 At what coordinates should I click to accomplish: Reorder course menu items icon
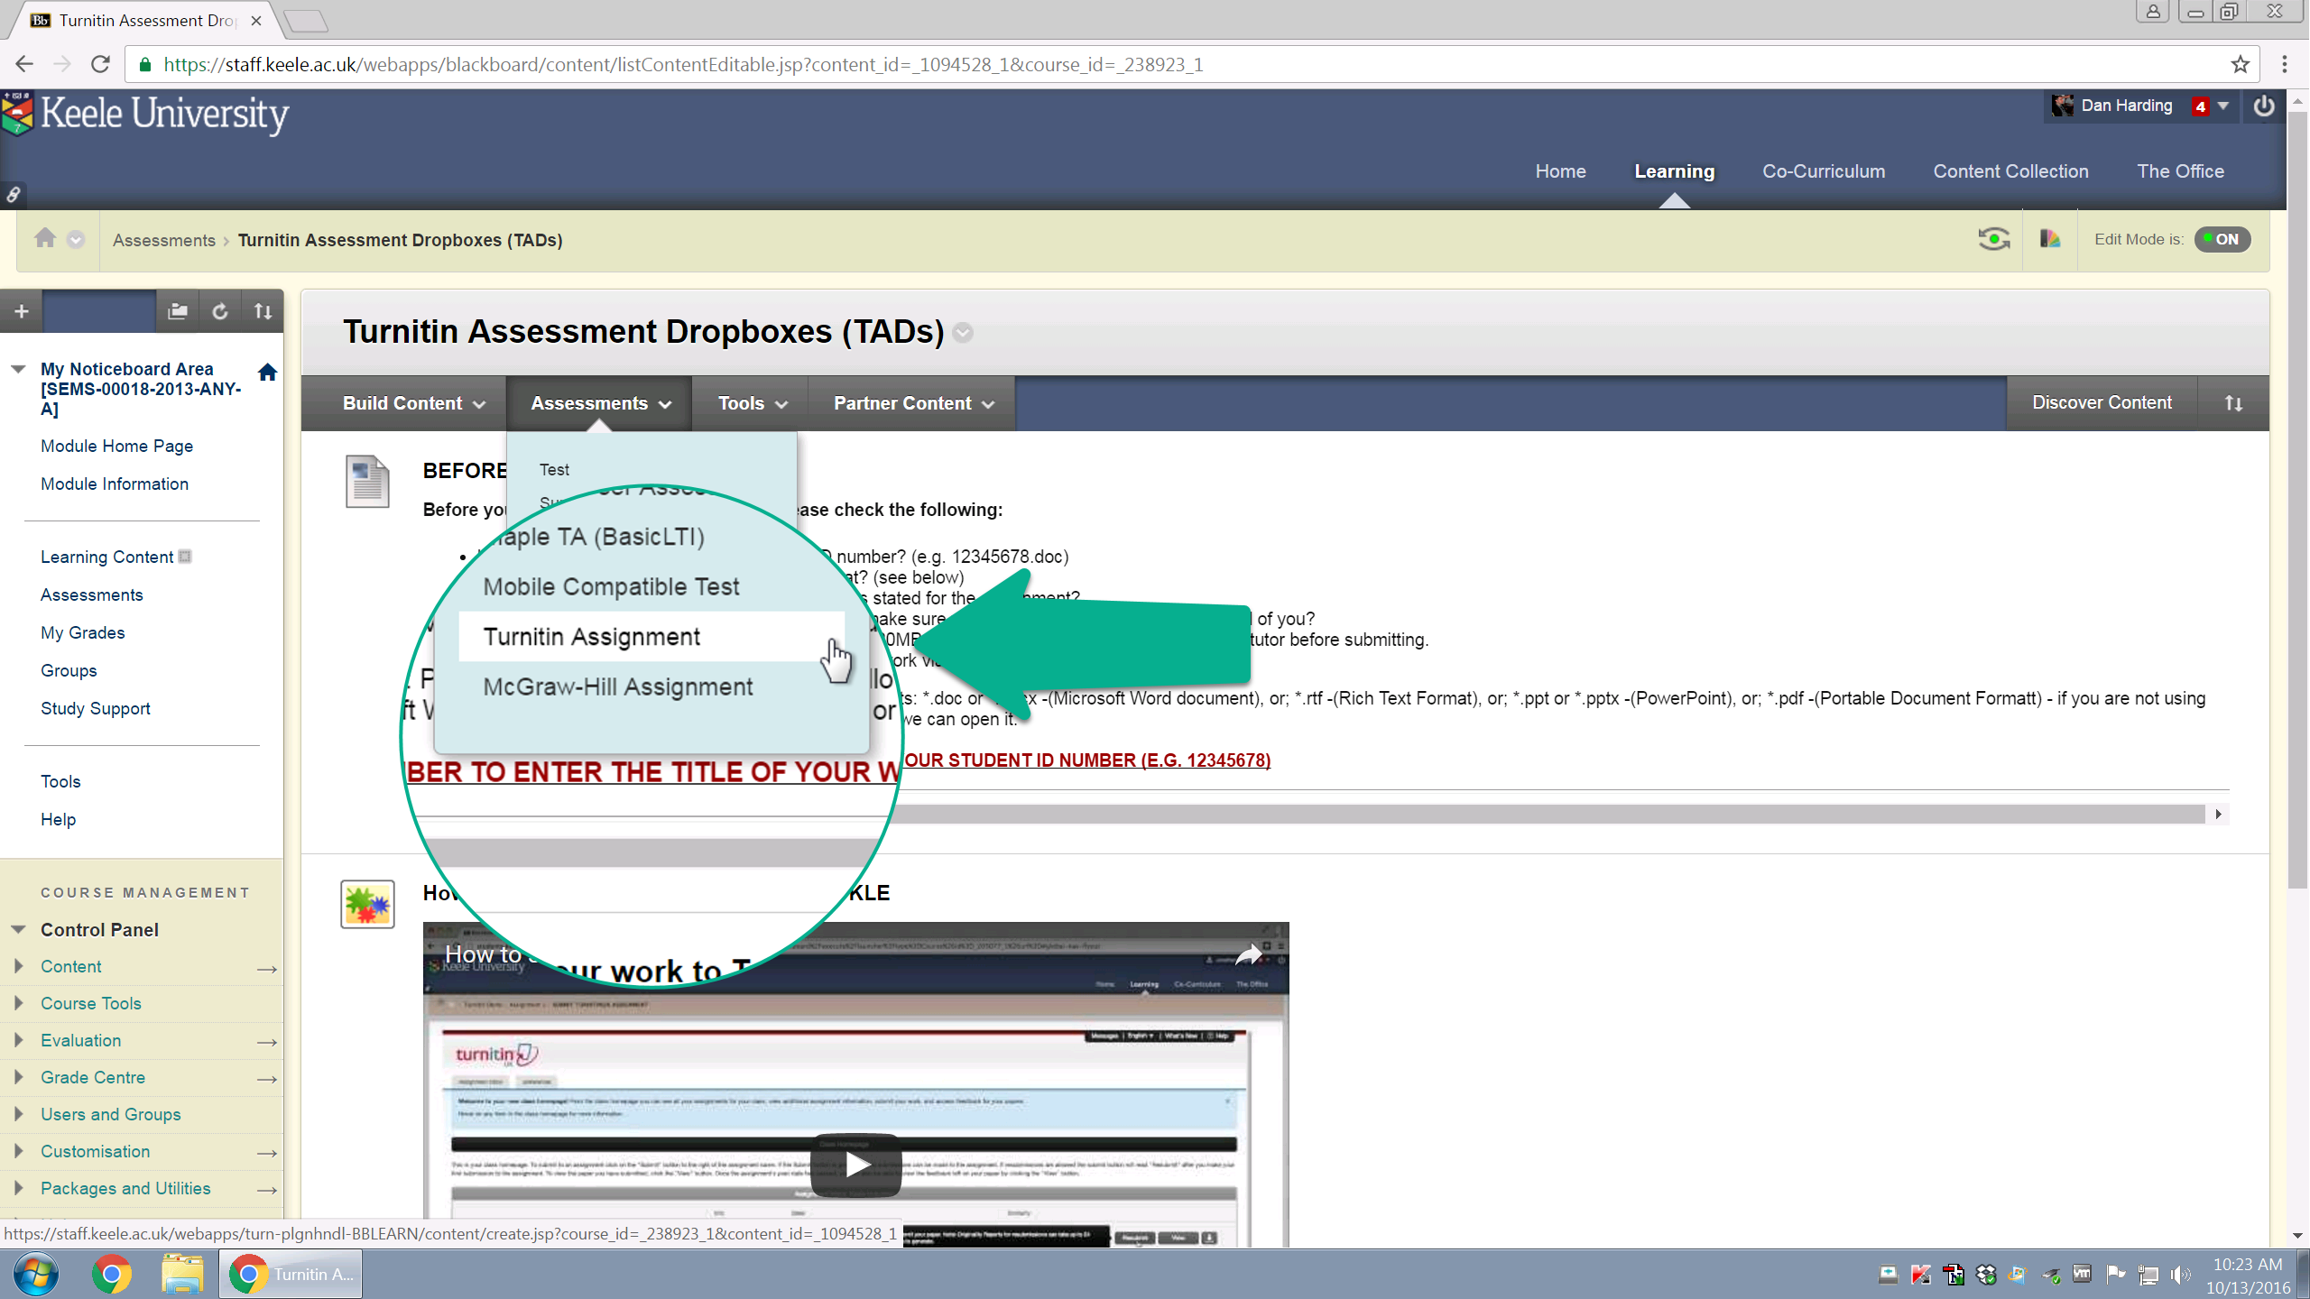(x=263, y=311)
